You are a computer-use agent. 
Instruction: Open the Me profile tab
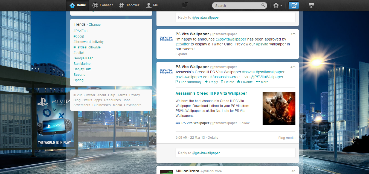click(x=152, y=5)
